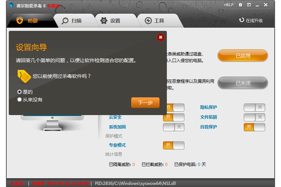The image size is (281, 187).
Task: Click 未激活 in the status bar
Action: (x=17, y=183)
